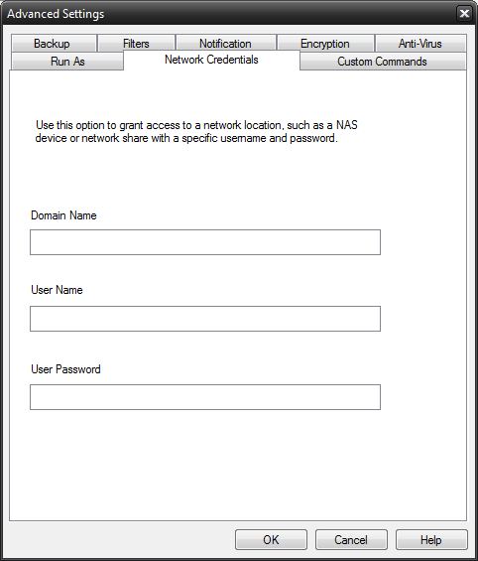This screenshot has width=478, height=561.
Task: Switch to the Run As tab
Action: click(67, 62)
